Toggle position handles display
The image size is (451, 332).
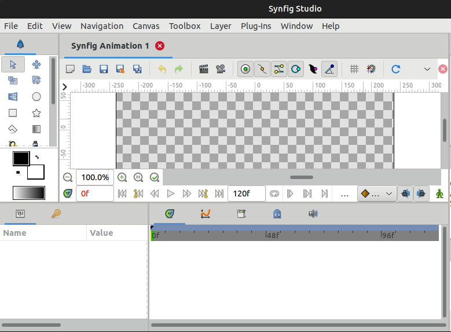click(x=245, y=69)
